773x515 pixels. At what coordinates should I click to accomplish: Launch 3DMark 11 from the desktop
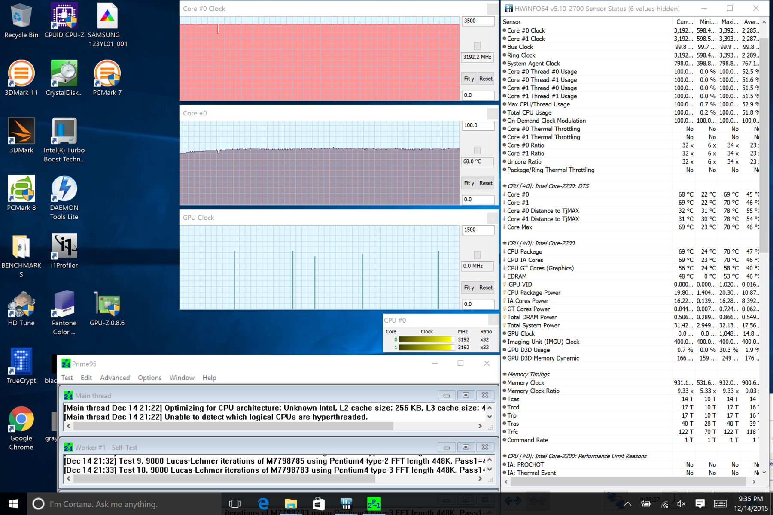pos(21,78)
